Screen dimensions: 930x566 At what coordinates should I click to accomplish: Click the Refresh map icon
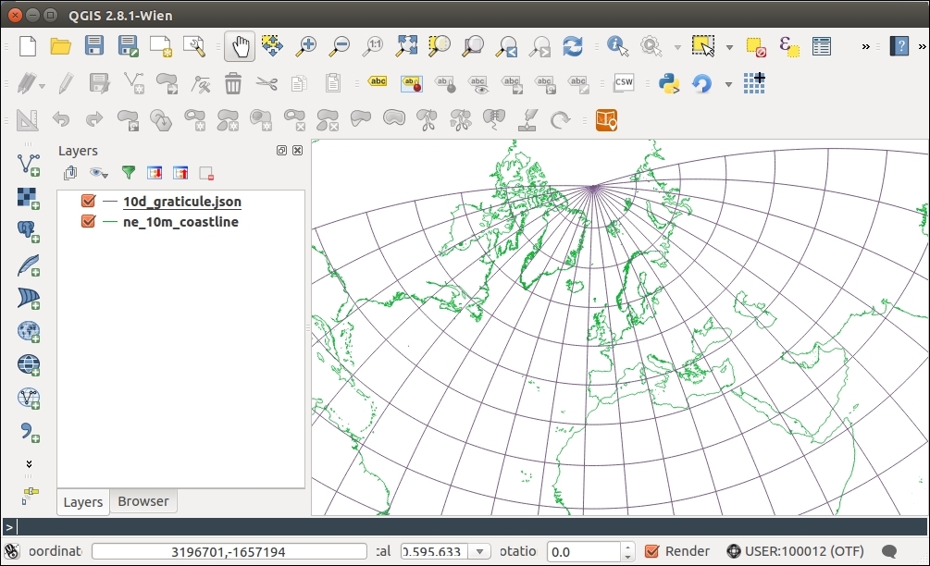point(573,45)
